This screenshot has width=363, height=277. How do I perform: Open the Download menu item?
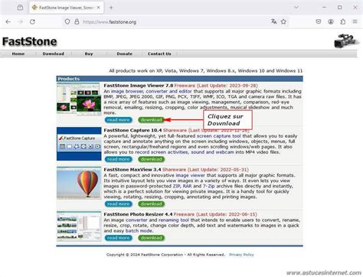pos(54,54)
